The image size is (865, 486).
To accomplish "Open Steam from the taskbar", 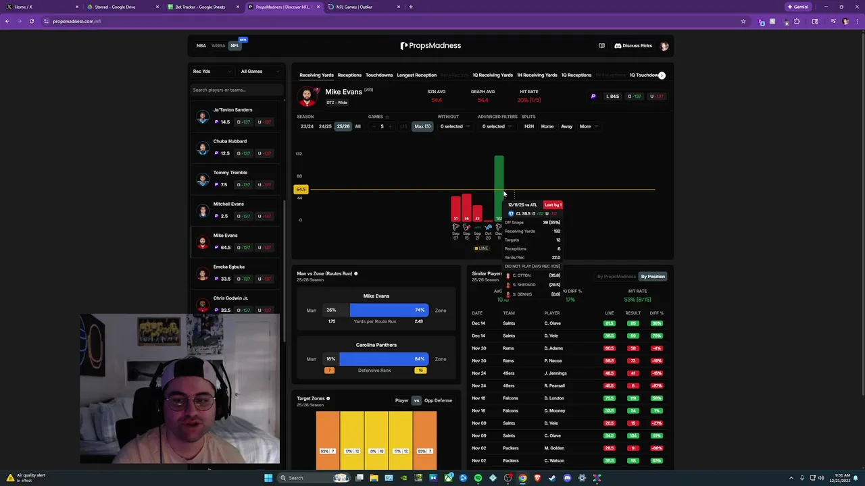I will tap(552, 478).
